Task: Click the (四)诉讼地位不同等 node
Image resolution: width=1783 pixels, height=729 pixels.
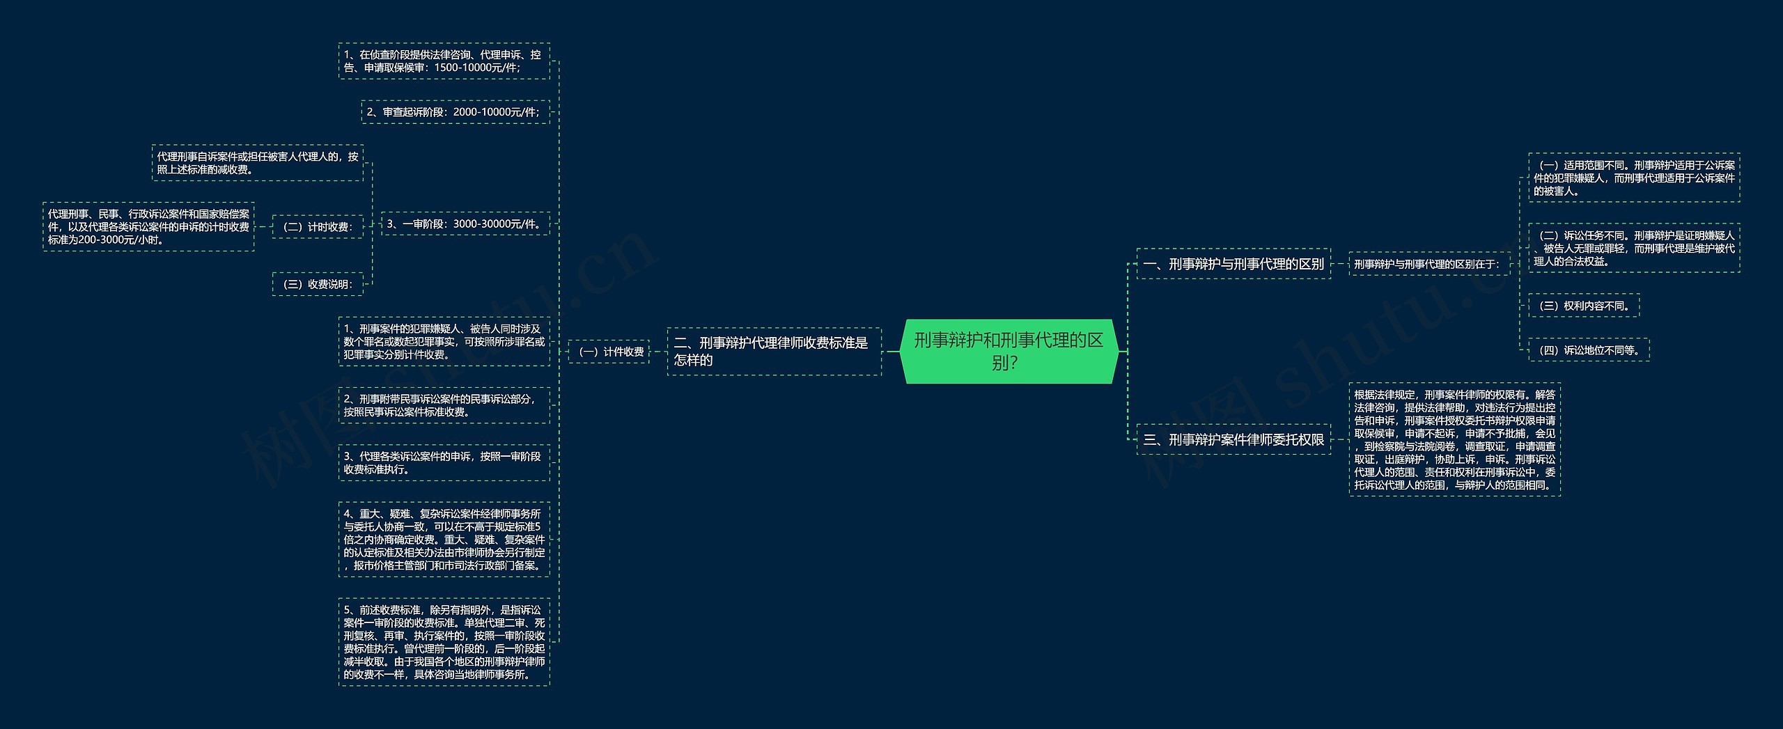Action: (x=1588, y=350)
